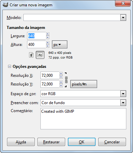Click the Ajuda button

(x=21, y=142)
